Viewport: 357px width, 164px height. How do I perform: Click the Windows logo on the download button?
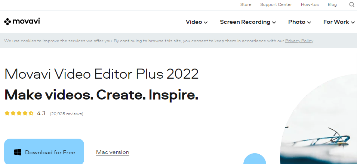coord(18,152)
